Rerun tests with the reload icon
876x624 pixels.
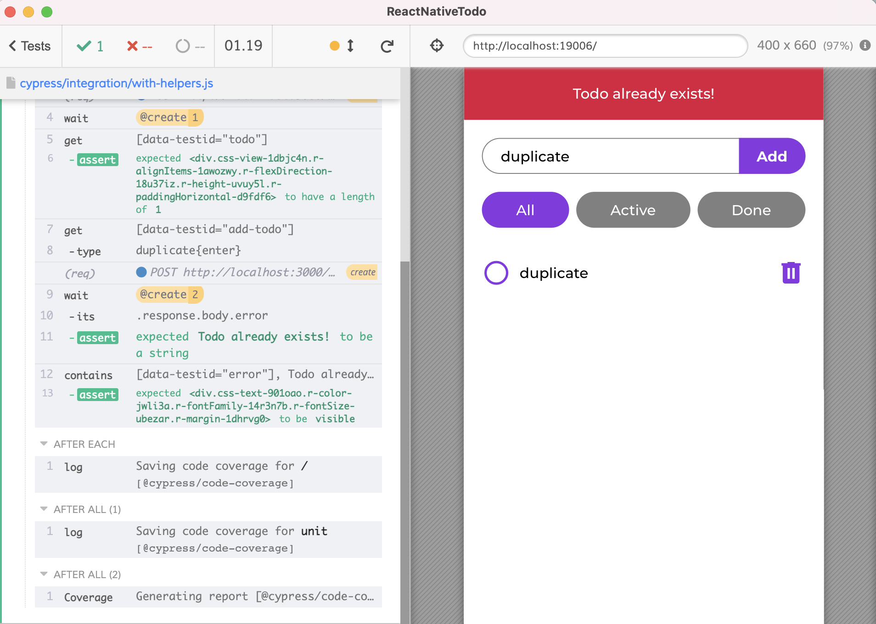pos(387,46)
